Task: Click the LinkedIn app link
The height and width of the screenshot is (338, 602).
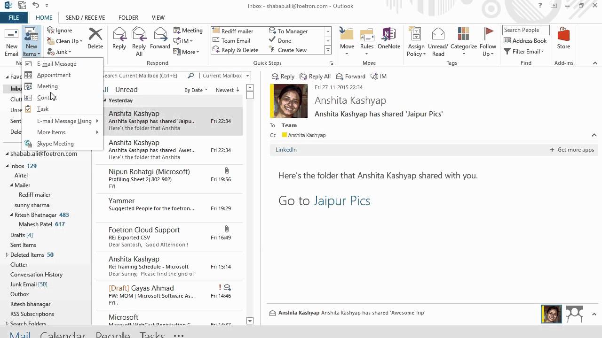Action: (286, 150)
